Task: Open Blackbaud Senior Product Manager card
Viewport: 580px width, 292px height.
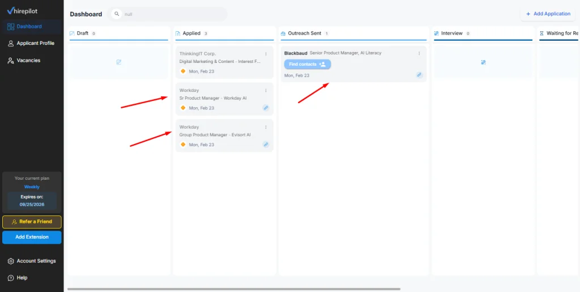Action: pos(353,64)
